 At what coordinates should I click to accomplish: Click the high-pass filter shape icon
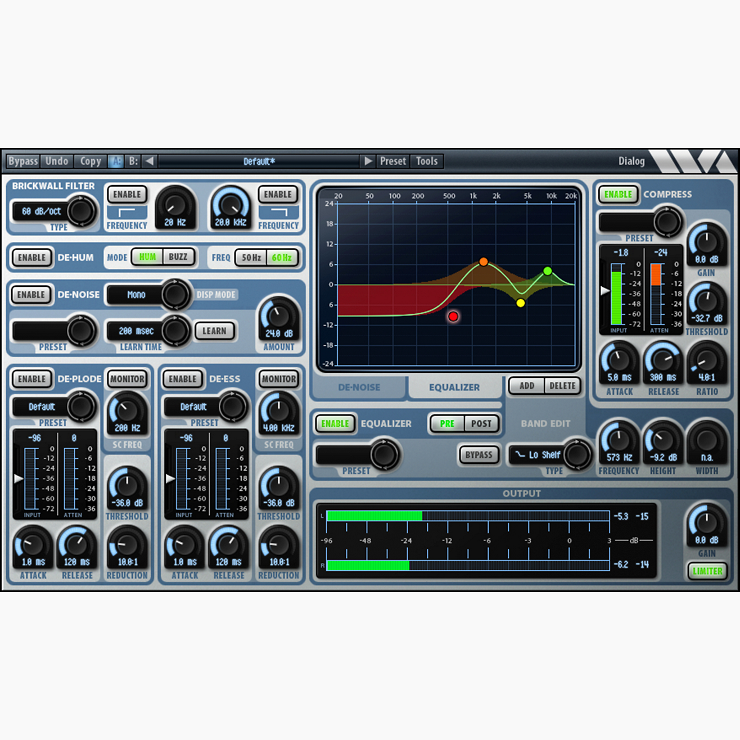tap(127, 213)
